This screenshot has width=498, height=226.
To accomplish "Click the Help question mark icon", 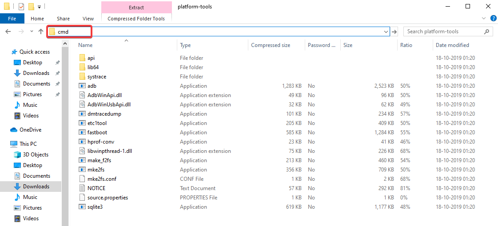I will click(x=493, y=18).
